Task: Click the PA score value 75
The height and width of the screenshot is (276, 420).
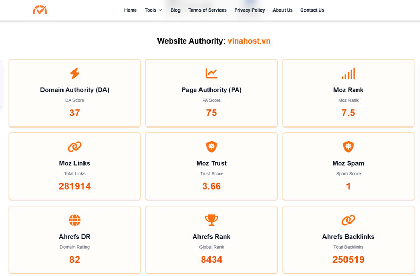Action: [212, 113]
